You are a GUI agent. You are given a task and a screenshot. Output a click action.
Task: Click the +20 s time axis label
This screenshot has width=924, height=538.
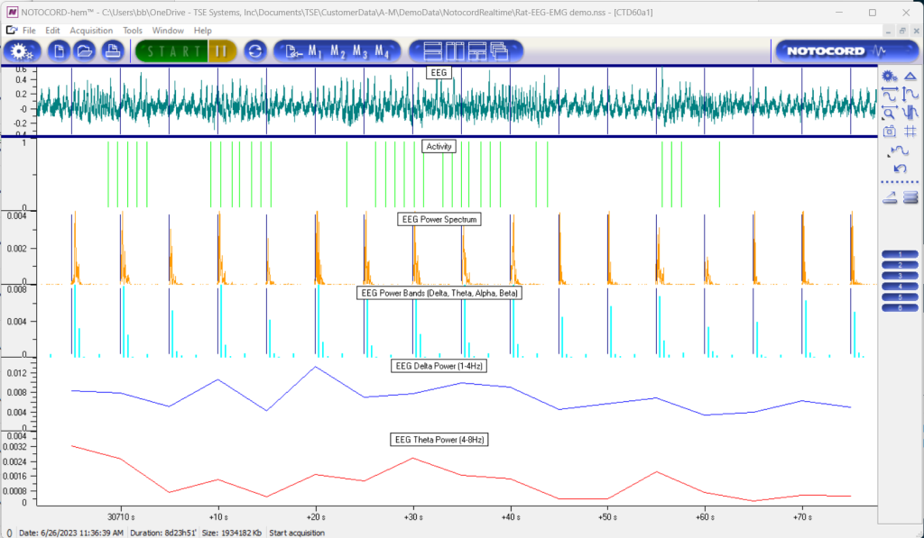(316, 516)
